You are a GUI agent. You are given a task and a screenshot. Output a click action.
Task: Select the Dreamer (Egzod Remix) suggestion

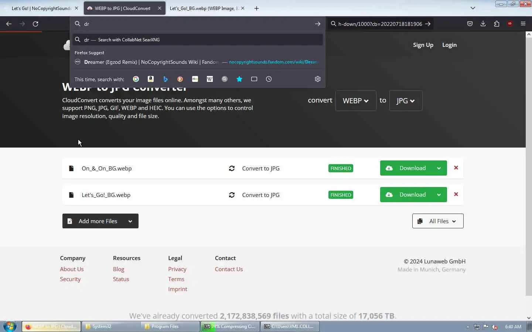[198, 62]
